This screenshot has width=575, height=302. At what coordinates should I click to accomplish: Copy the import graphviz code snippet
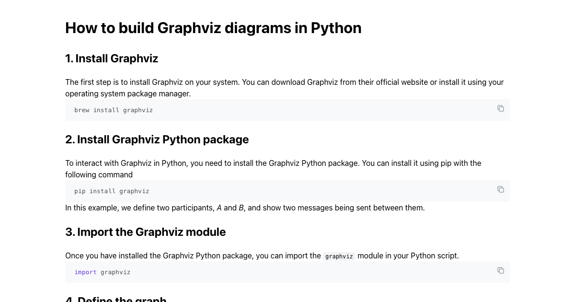tap(500, 270)
